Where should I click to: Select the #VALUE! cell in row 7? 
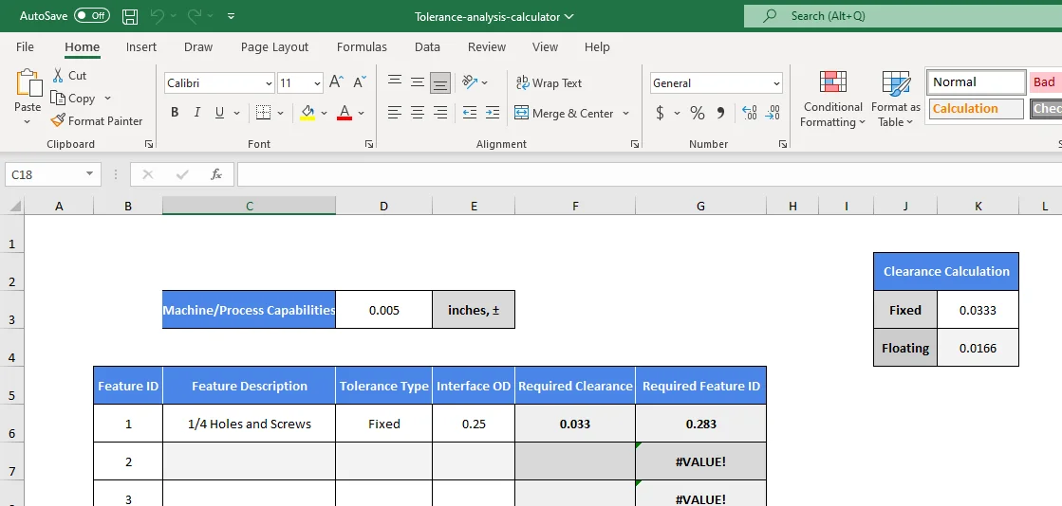point(700,461)
